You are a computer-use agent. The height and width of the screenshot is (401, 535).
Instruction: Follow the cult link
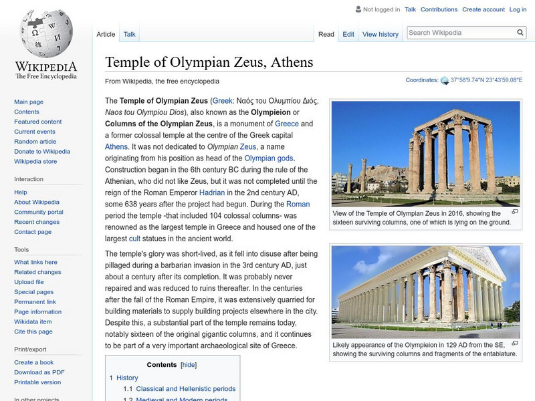click(x=134, y=239)
